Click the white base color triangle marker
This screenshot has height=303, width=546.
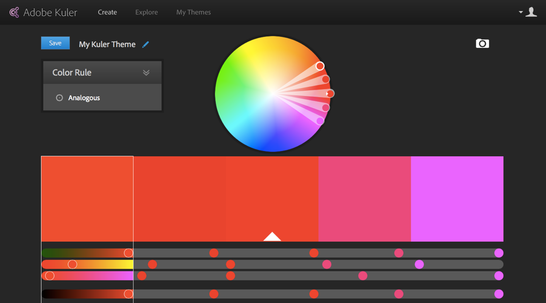pyautogui.click(x=272, y=237)
